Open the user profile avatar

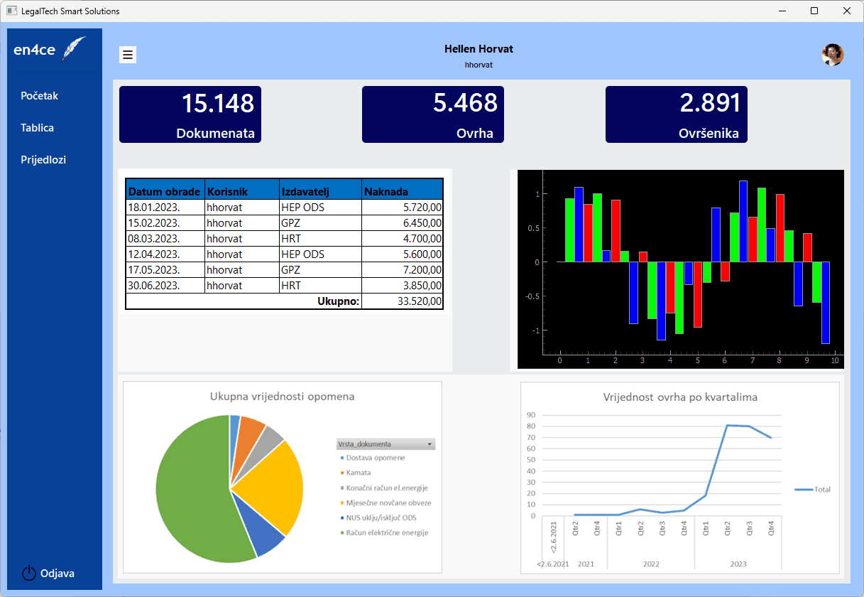(x=832, y=55)
